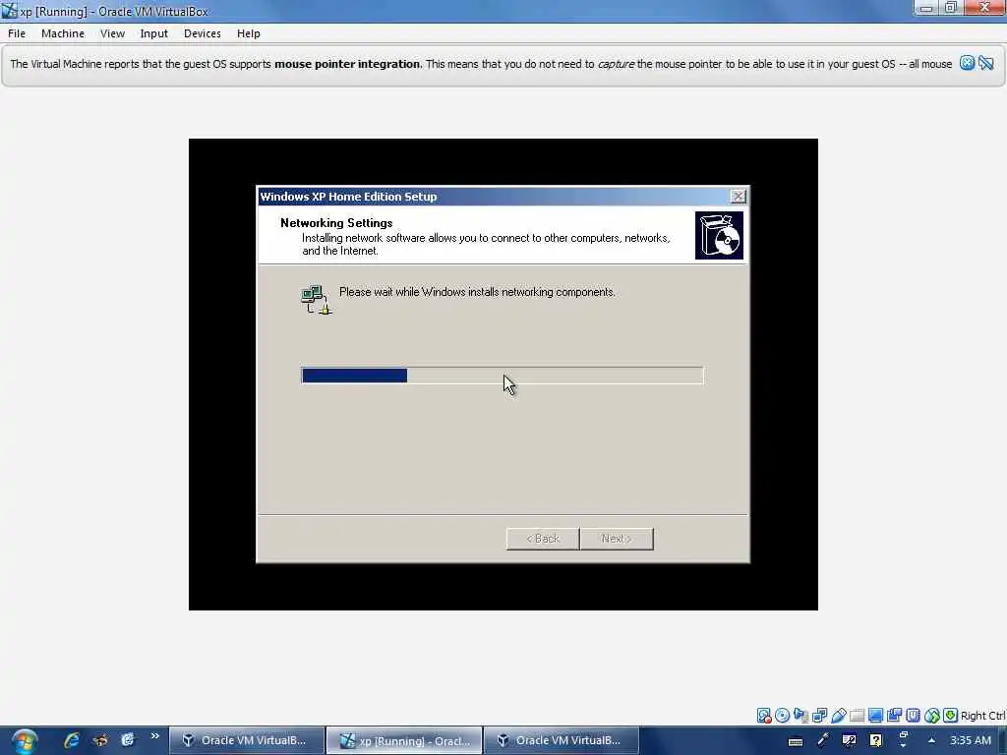Click the xp [Running] taskbar button

point(404,740)
